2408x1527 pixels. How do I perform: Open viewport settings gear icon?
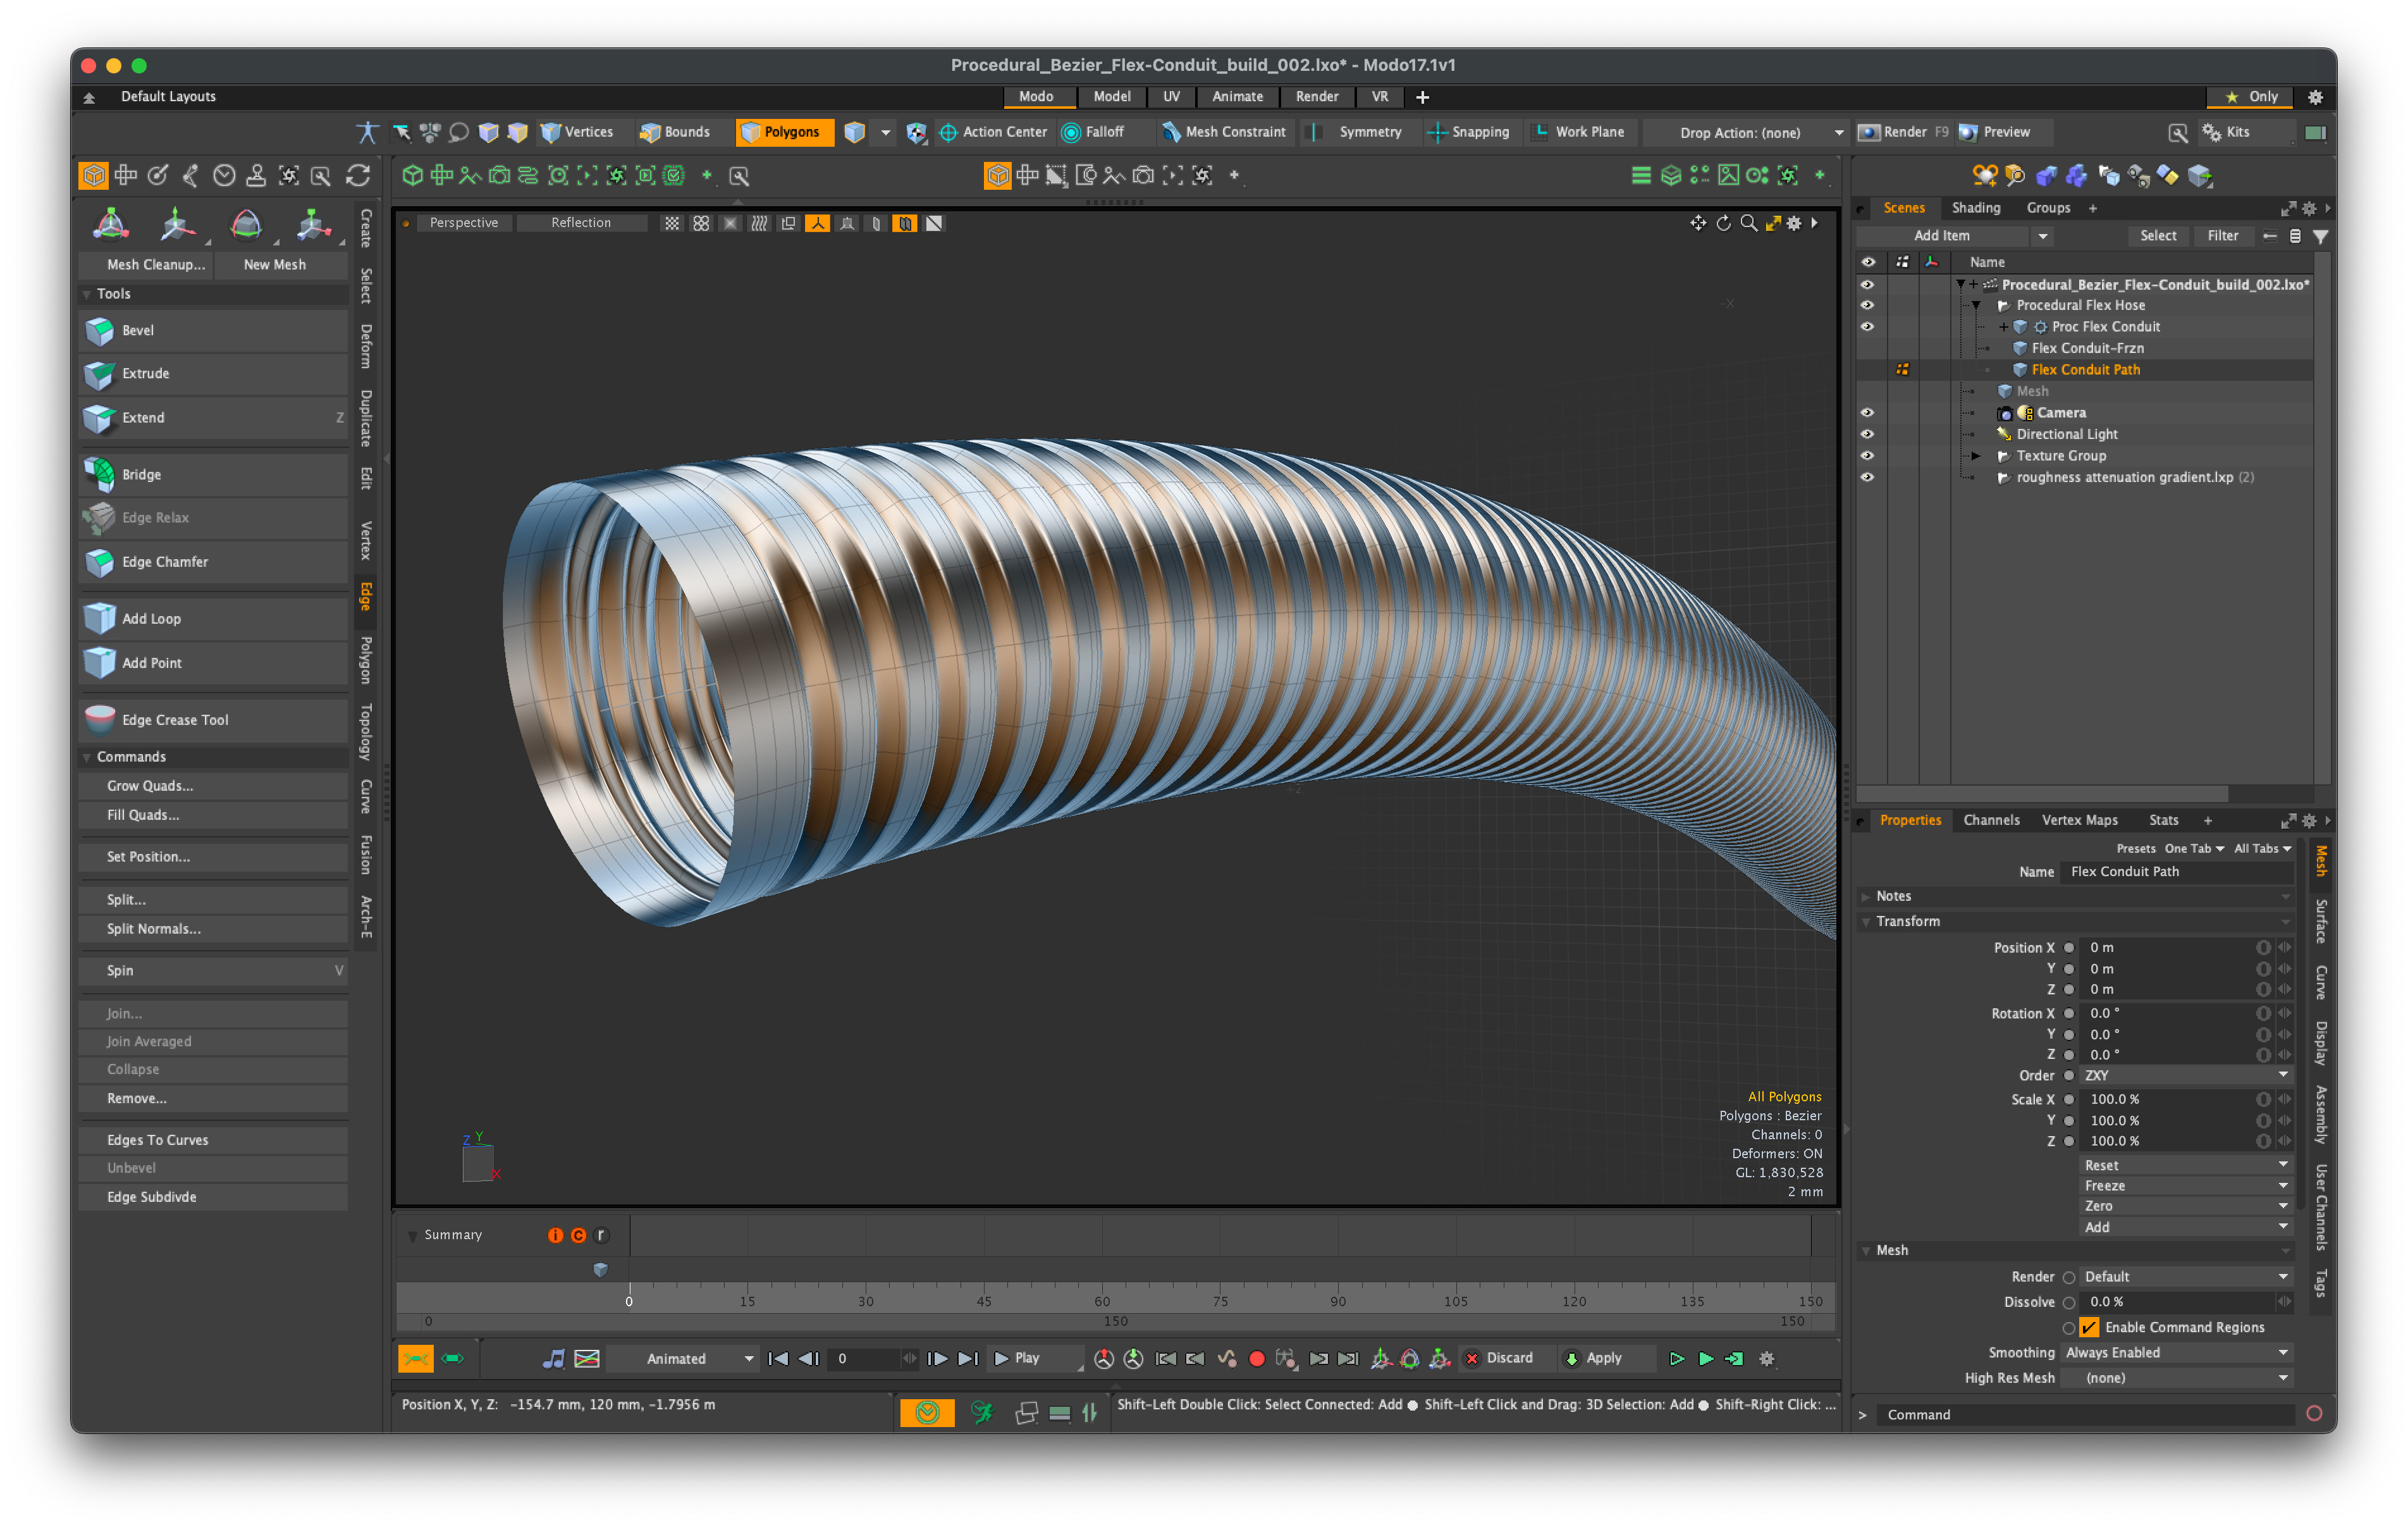(x=1794, y=223)
